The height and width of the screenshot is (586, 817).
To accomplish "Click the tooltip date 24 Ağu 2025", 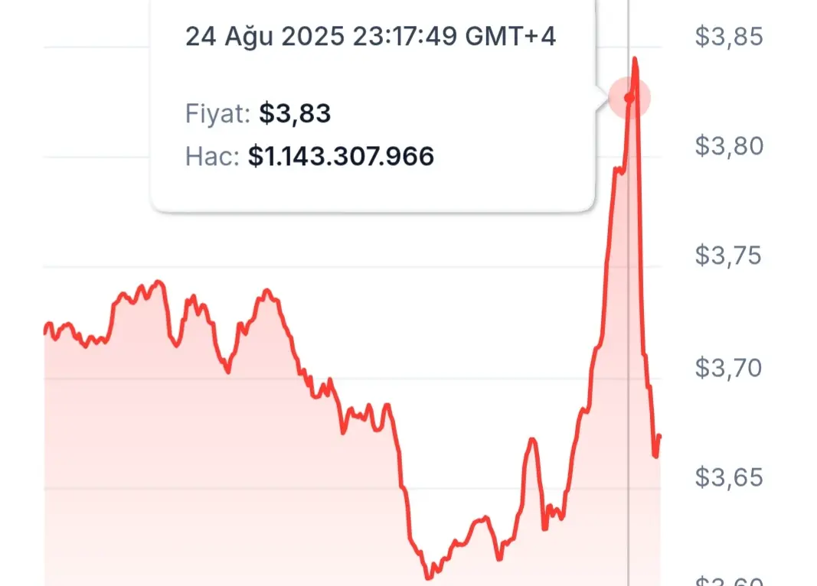I will (x=265, y=37).
